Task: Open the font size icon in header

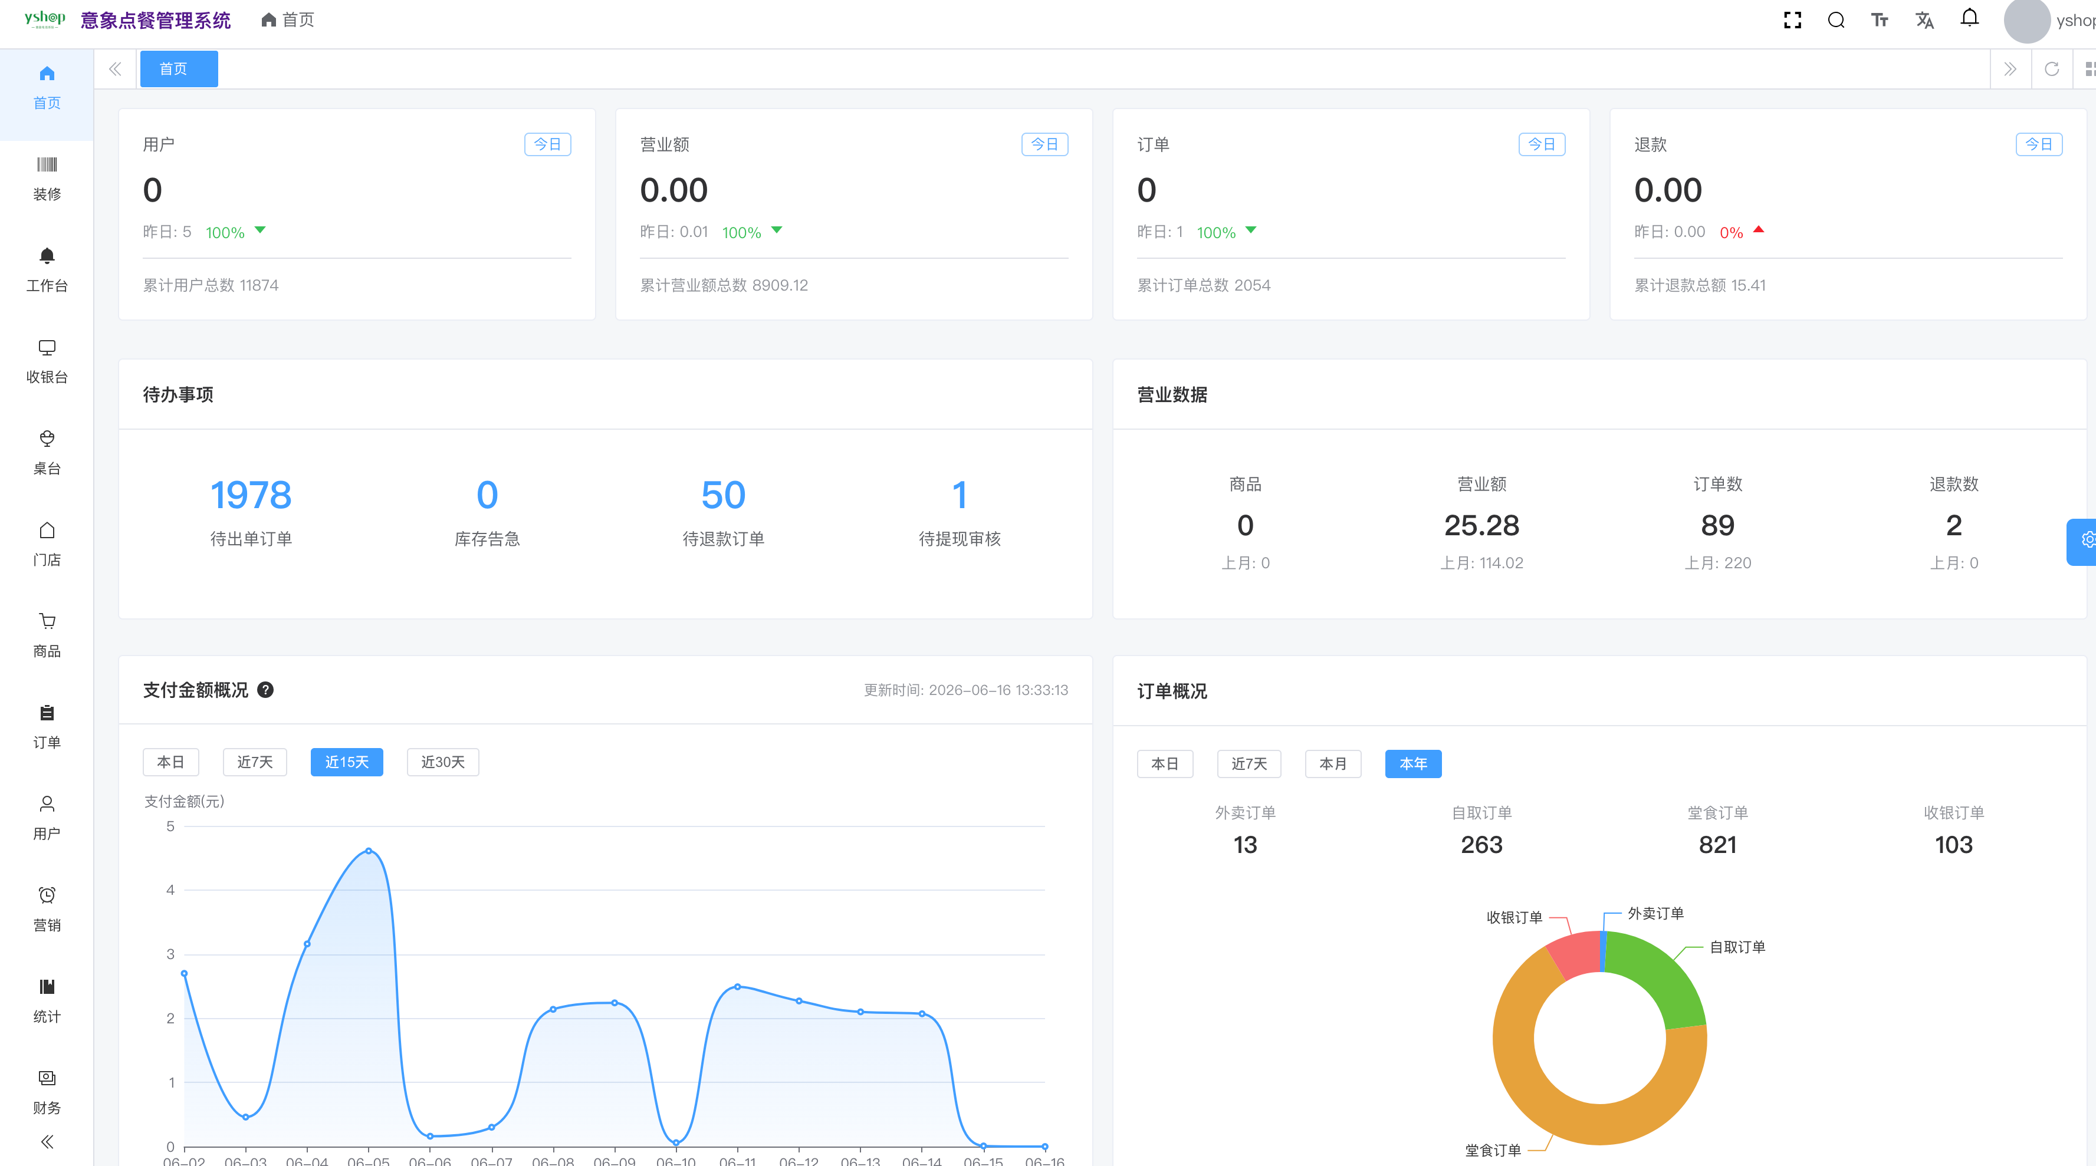Action: [1880, 20]
